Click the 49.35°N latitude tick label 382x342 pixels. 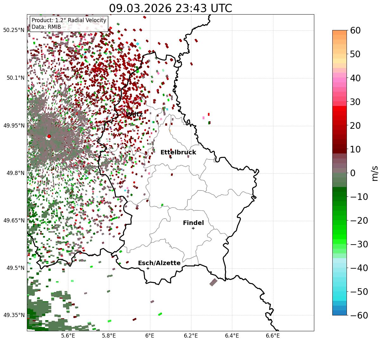coord(14,315)
